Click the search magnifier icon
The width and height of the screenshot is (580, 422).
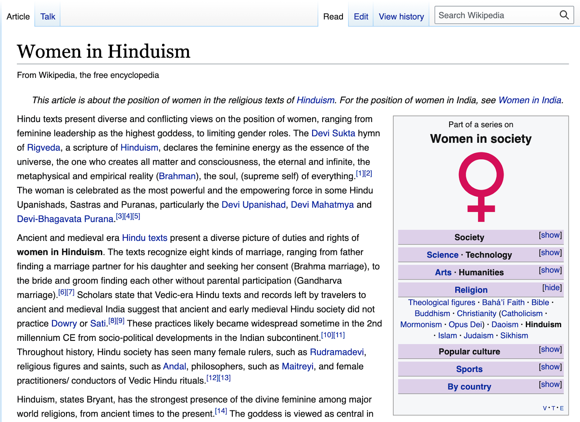point(564,15)
